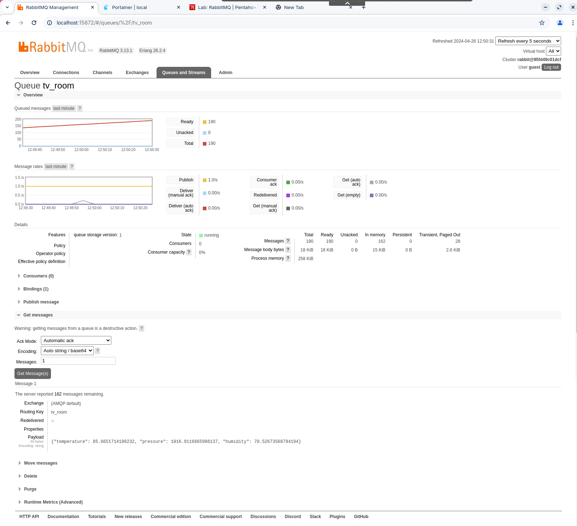This screenshot has height=526, width=577.
Task: Expand the Publish message section
Action: click(41, 302)
